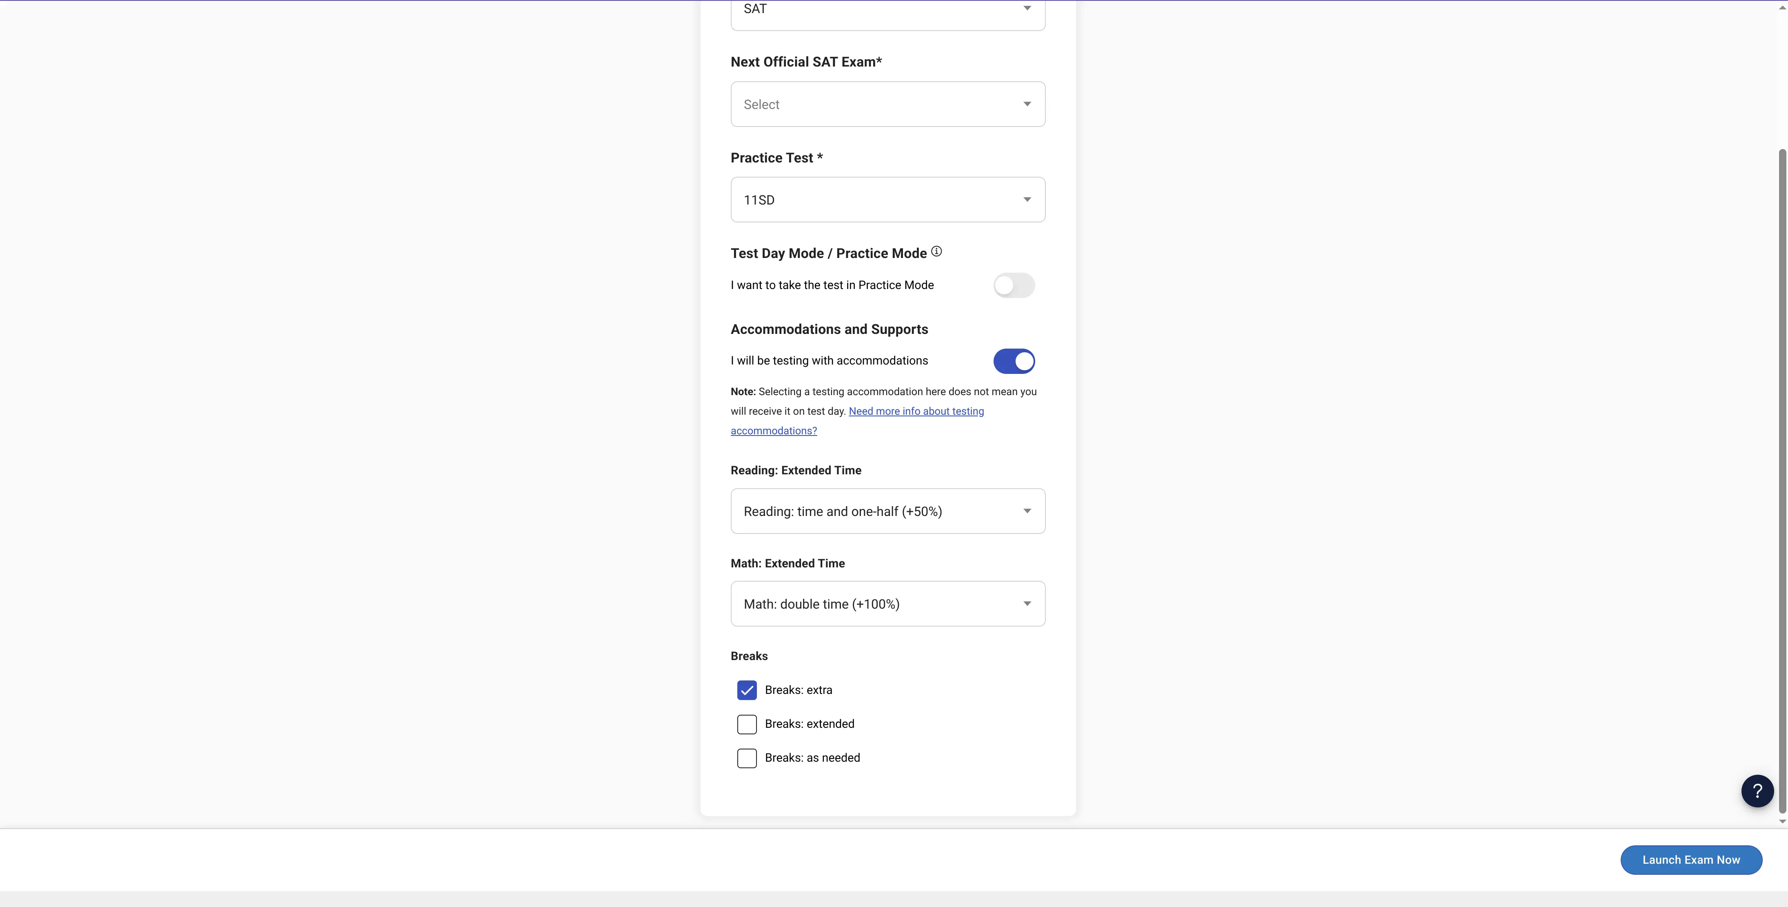Expand the Math: Extended Time dropdown
Viewport: 1788px width, 907px height.
tap(888, 604)
